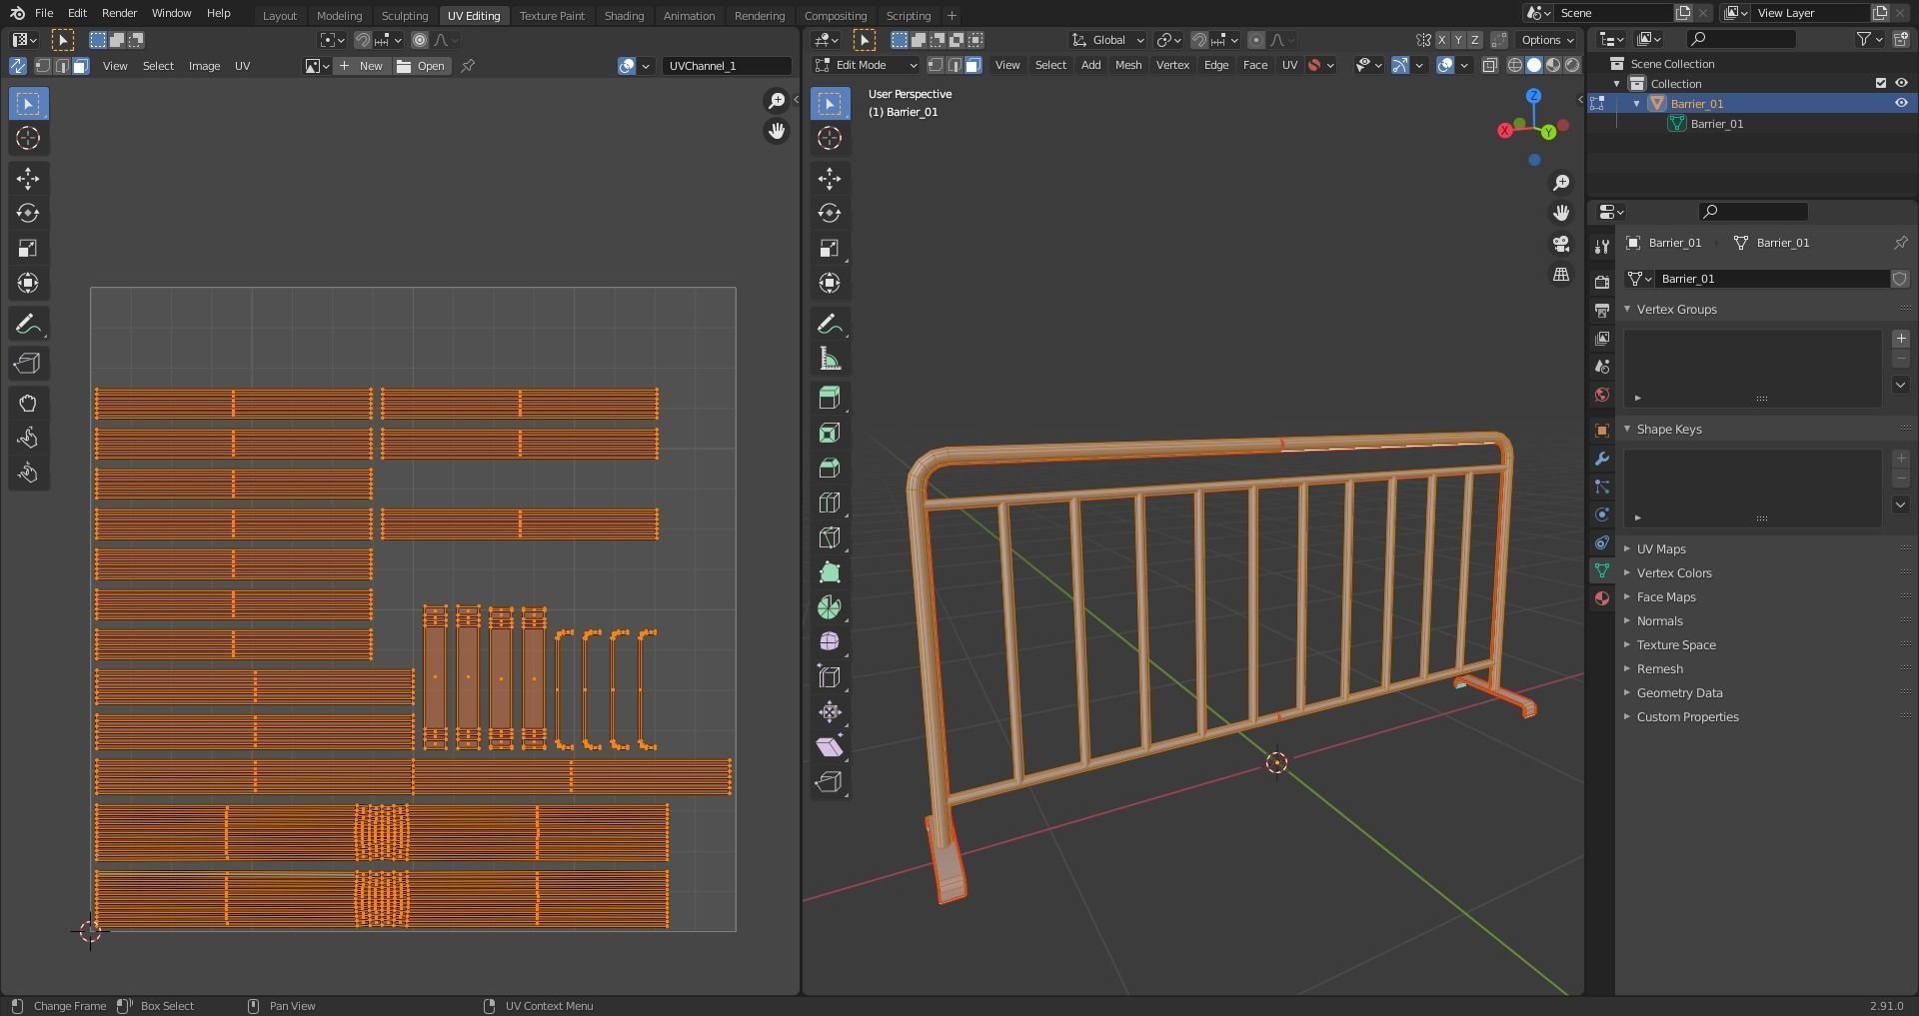Image resolution: width=1919 pixels, height=1016 pixels.
Task: Select the Poly Build tool
Action: pyautogui.click(x=830, y=572)
